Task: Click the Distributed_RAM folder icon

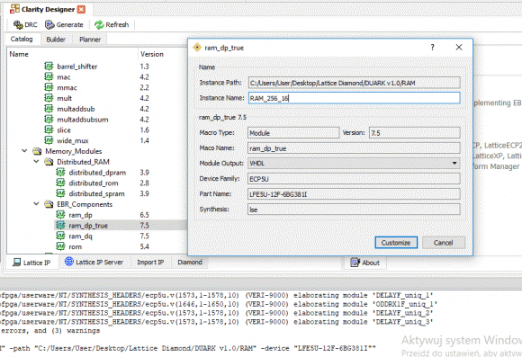Action: (49, 162)
